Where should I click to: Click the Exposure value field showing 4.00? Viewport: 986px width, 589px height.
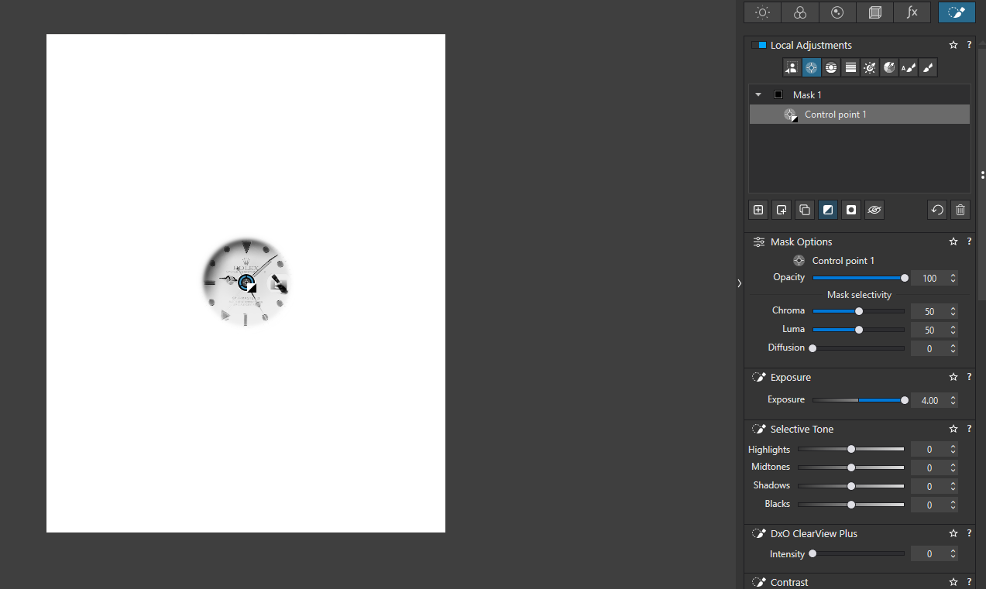(929, 401)
